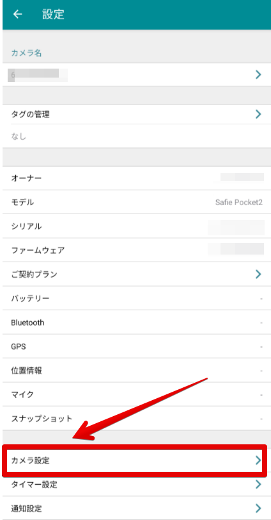Select the 通知設定 row label
This screenshot has width=271, height=520.
click(x=26, y=508)
